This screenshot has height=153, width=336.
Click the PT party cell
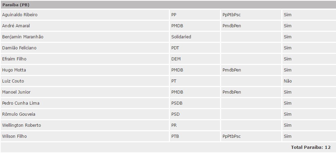click(195, 81)
